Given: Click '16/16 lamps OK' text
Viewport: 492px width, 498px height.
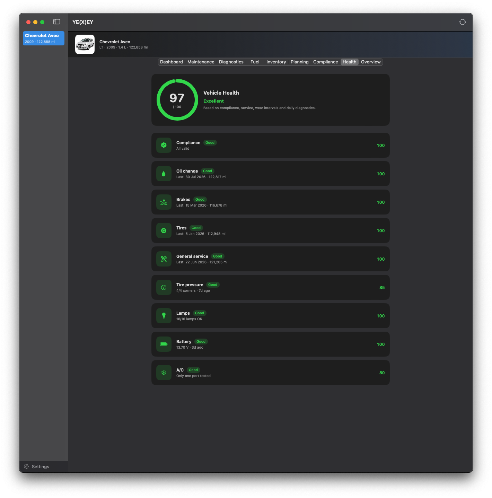Looking at the screenshot, I should tap(189, 319).
